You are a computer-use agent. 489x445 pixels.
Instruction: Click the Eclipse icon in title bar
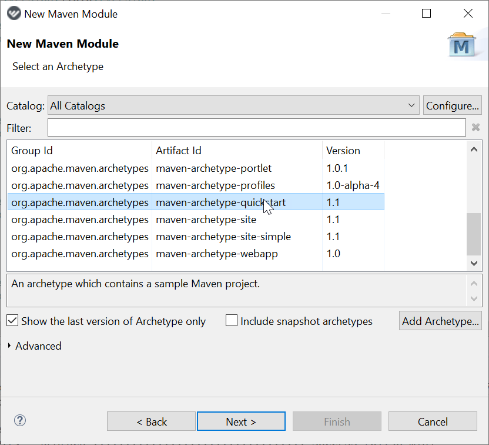(x=14, y=14)
